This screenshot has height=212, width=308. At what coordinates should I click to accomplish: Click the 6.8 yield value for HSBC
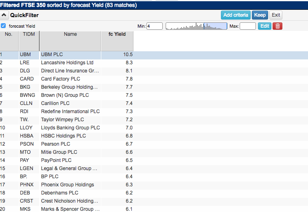click(x=129, y=136)
